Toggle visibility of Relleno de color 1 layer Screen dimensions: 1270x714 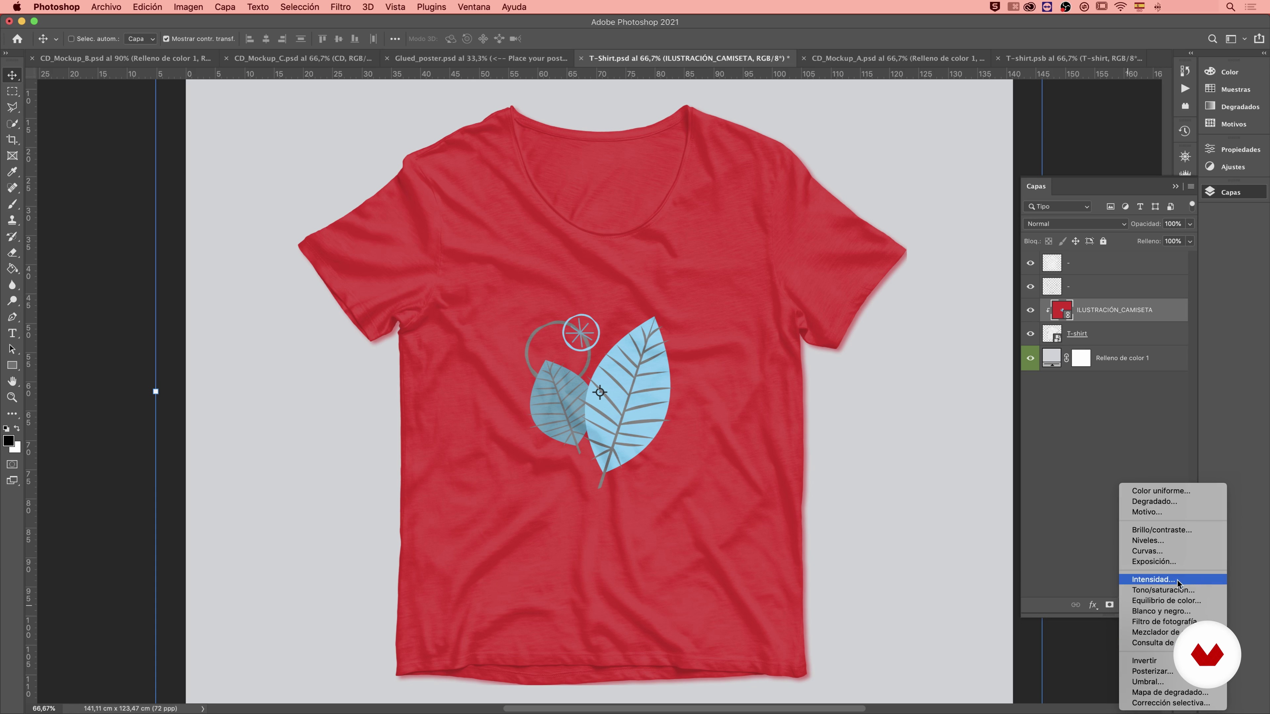(x=1030, y=357)
